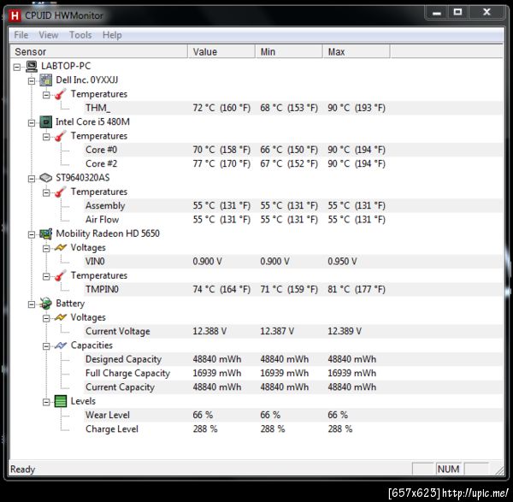Screen dimensions: 513x502
Task: Click the Sensor column header
Action: (x=99, y=51)
